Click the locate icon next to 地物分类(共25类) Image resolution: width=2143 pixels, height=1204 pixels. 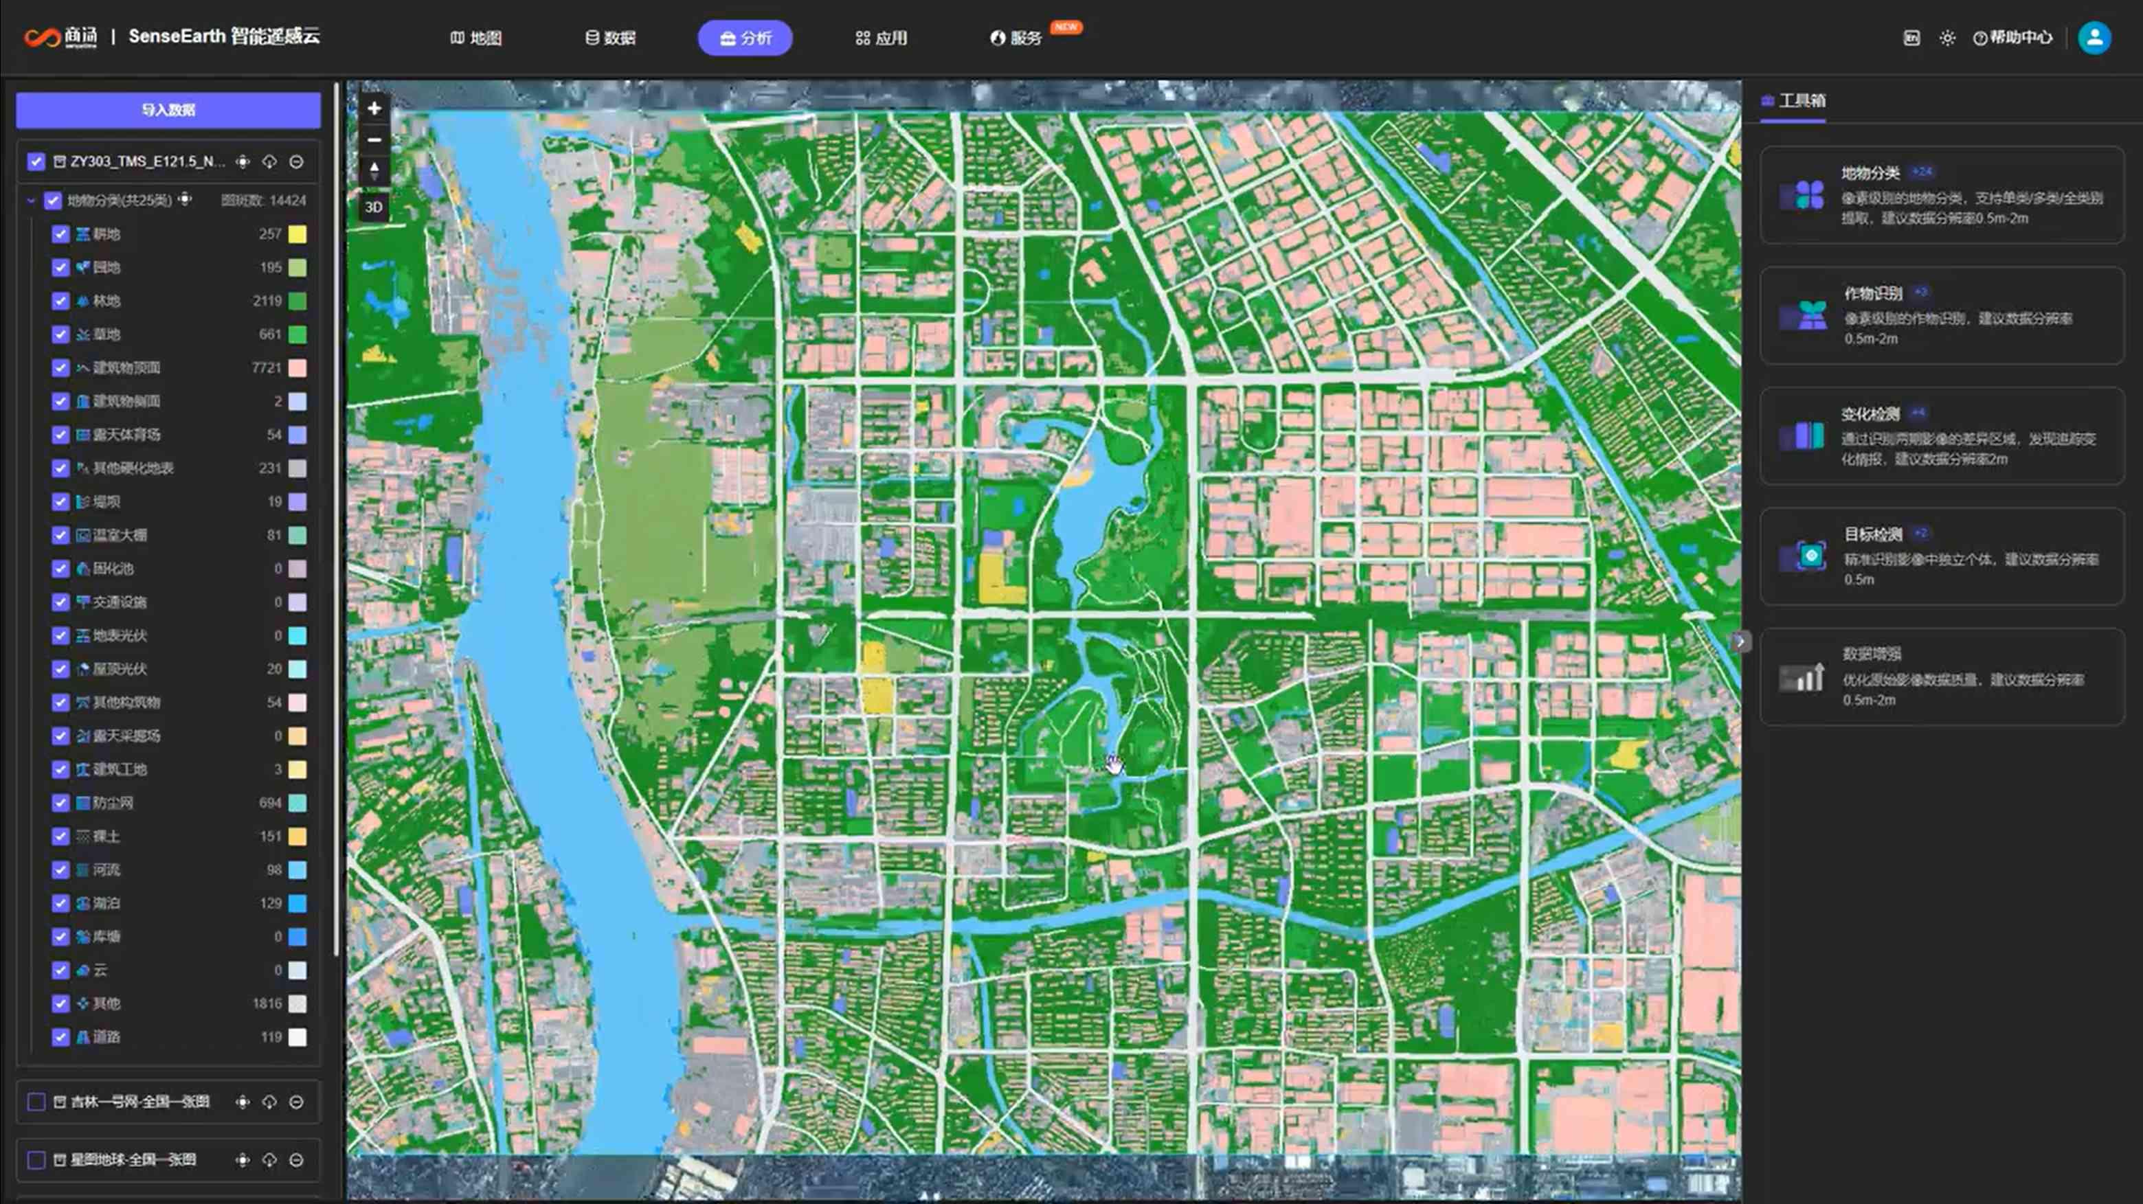(x=185, y=200)
